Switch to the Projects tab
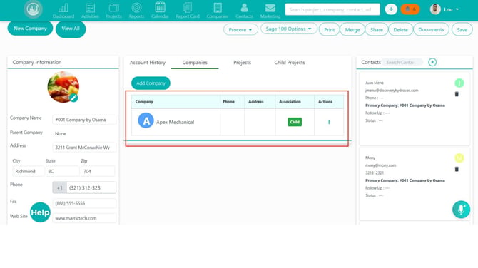Image resolution: width=478 pixels, height=268 pixels. 242,63
